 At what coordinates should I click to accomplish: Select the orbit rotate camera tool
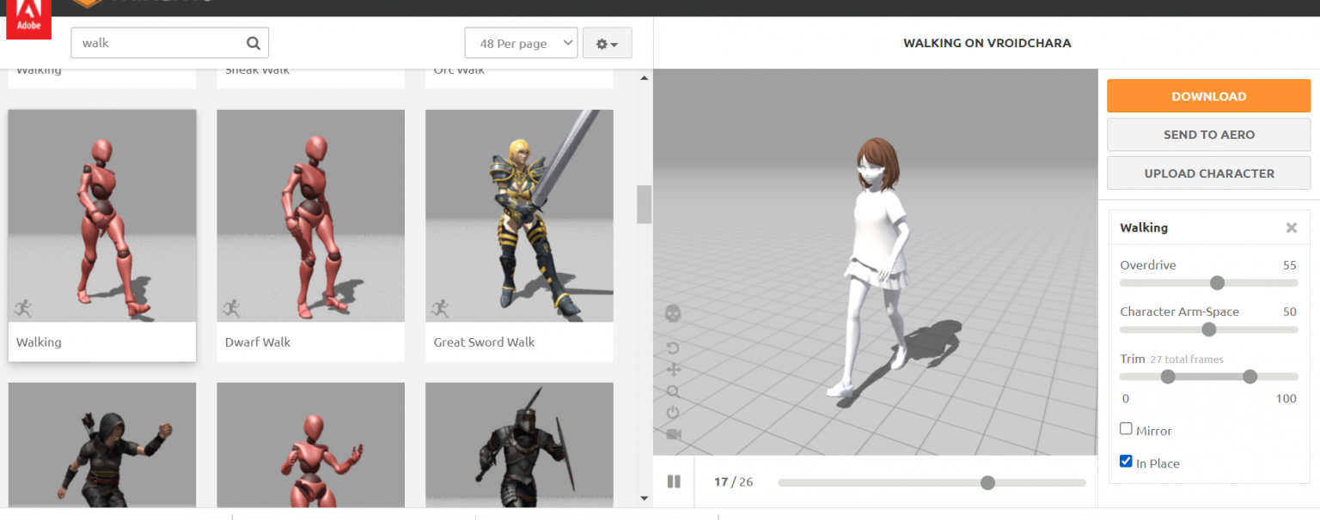coord(673,348)
